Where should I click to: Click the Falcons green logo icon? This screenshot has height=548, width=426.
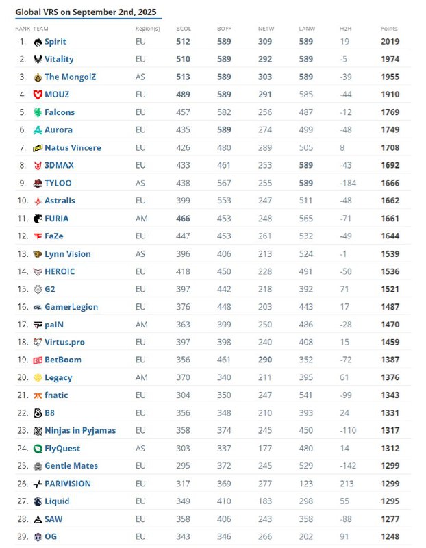coord(38,112)
